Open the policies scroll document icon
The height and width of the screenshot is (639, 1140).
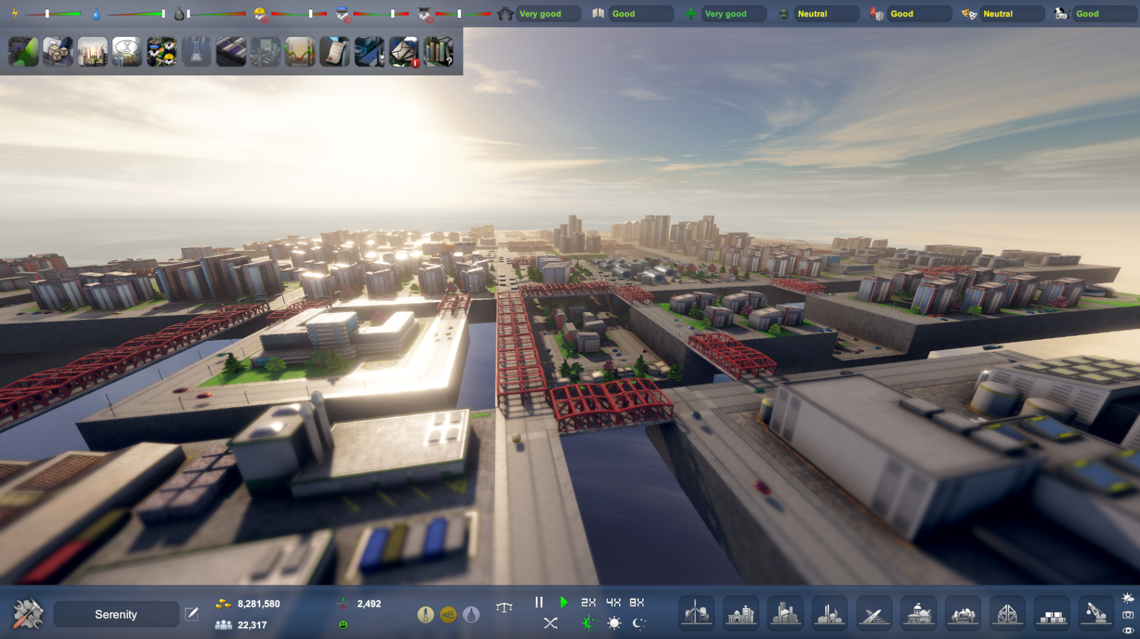pyautogui.click(x=335, y=52)
